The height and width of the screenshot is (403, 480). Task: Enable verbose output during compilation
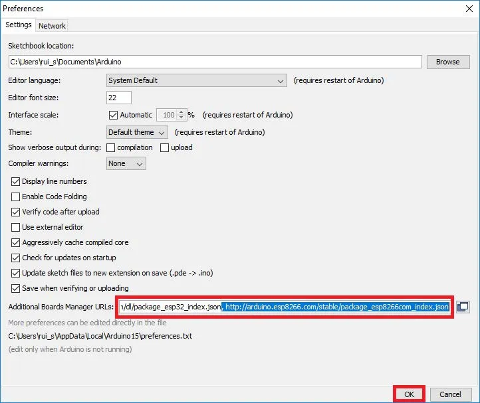coord(111,147)
